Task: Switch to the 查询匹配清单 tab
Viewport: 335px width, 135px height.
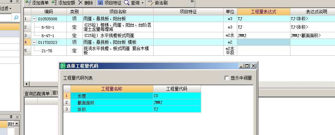Action: click(x=37, y=93)
